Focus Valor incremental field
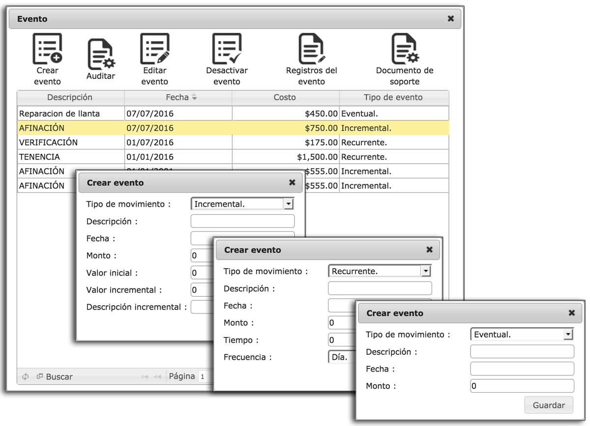The image size is (590, 426). pos(202,290)
